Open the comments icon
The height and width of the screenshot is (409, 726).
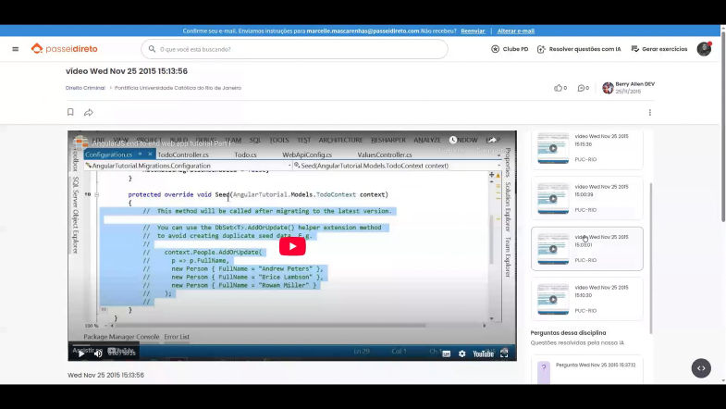click(x=582, y=88)
